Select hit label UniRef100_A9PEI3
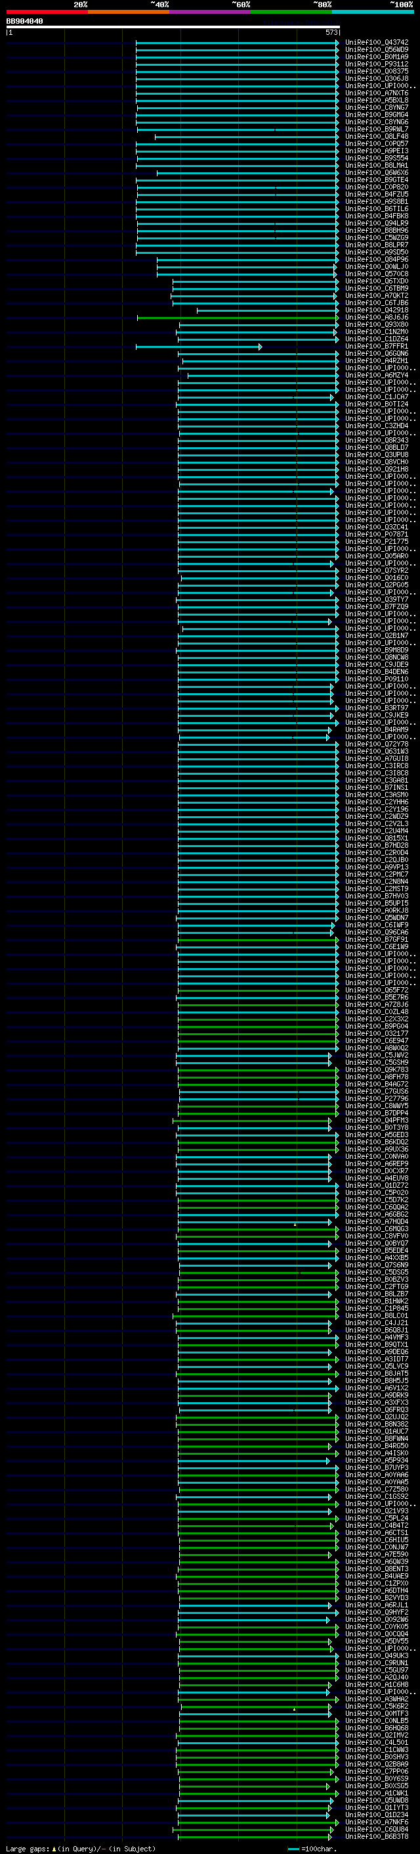This screenshot has width=420, height=1854. [x=377, y=151]
